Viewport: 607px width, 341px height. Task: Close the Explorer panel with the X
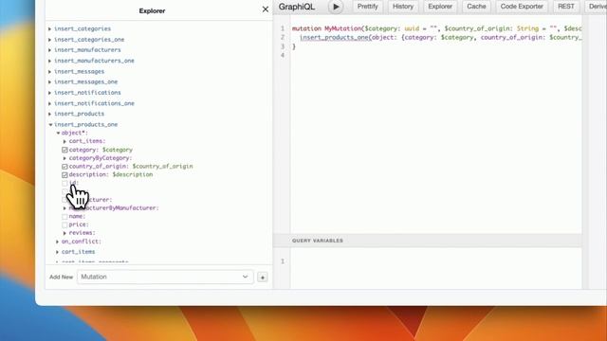[266, 9]
